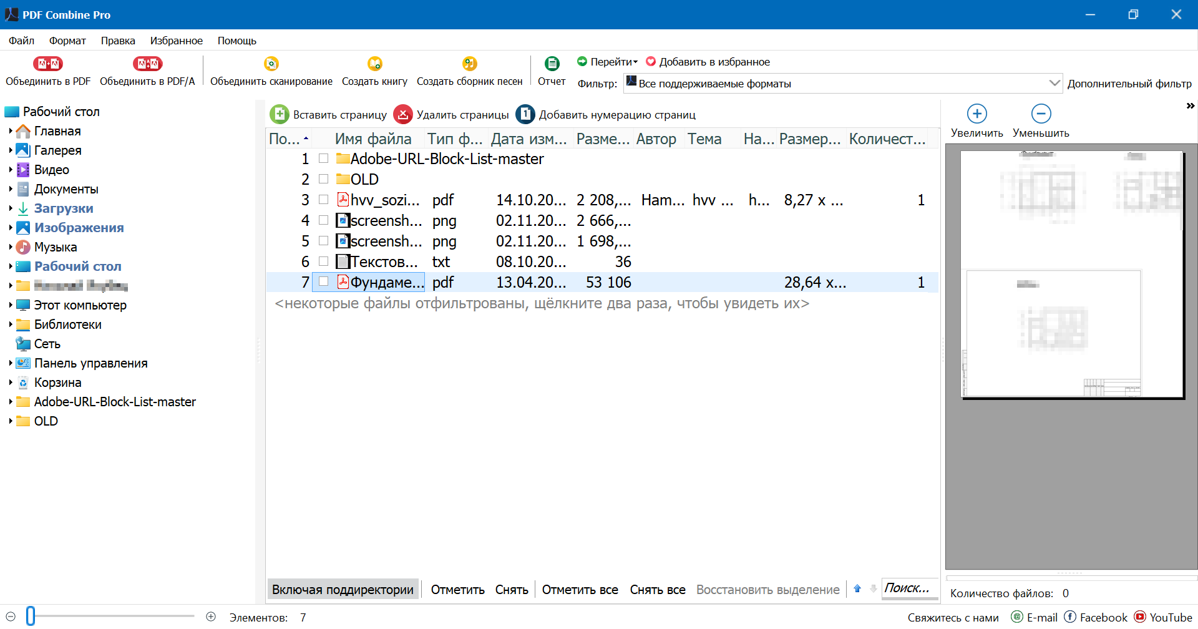Screen dimensions: 1198x629
Task: Click the zoom-in magnifier in status bar
Action: (x=211, y=617)
